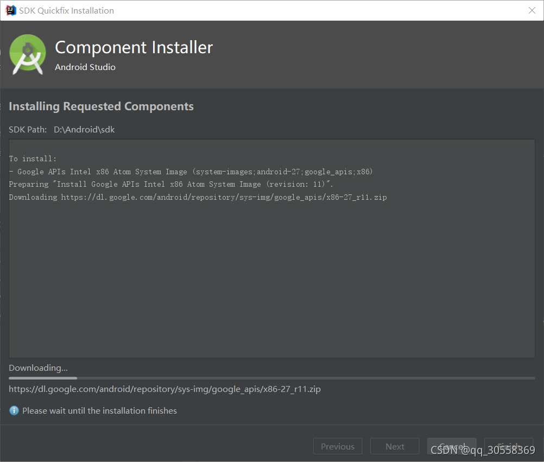Click the Finish button
Screen dimensions: 544x462
click(x=509, y=446)
